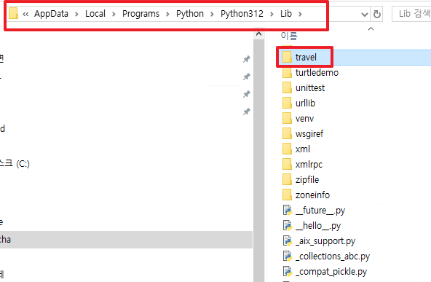Select the _aix_support.py file name
This screenshot has height=282, width=431.
pyautogui.click(x=325, y=241)
